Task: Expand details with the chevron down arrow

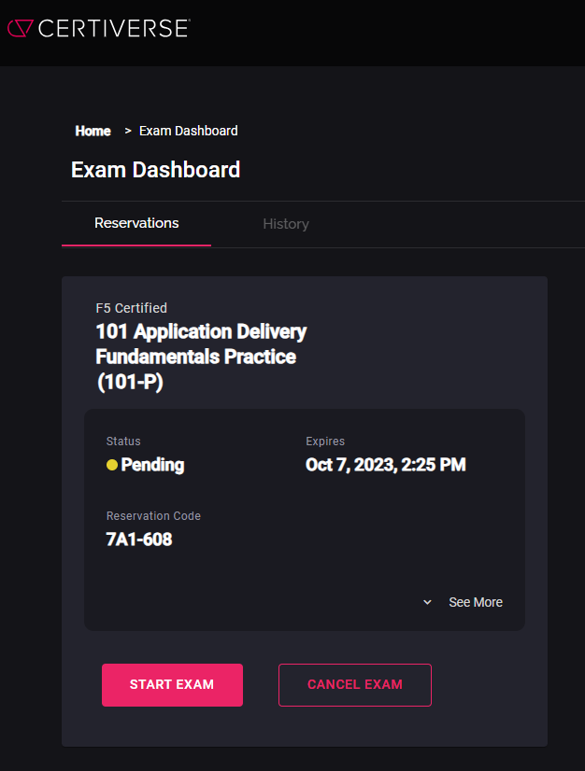Action: (428, 603)
